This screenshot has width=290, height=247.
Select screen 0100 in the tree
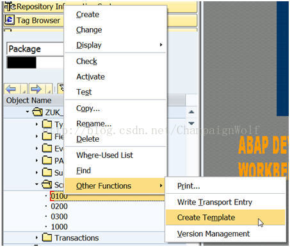click(x=59, y=196)
